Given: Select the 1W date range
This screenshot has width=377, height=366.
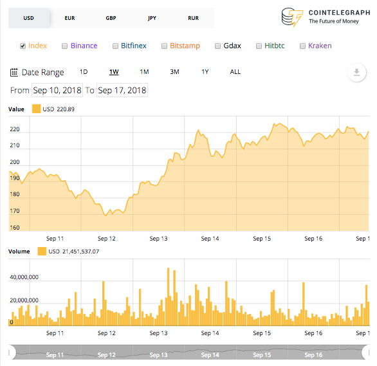Looking at the screenshot, I should coord(114,72).
